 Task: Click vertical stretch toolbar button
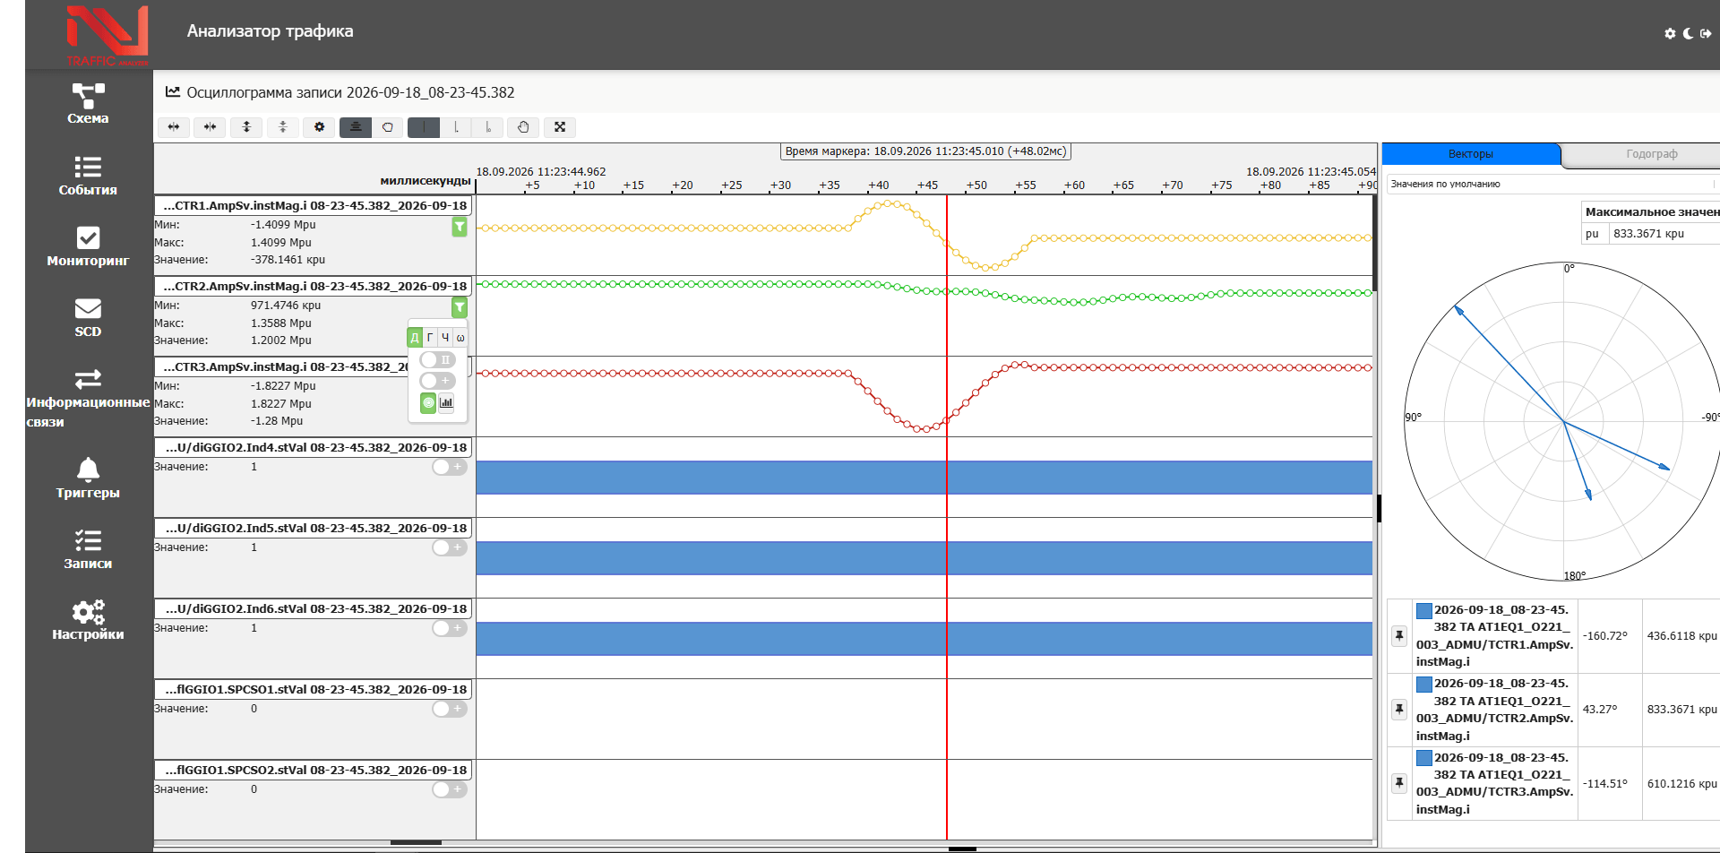246,127
